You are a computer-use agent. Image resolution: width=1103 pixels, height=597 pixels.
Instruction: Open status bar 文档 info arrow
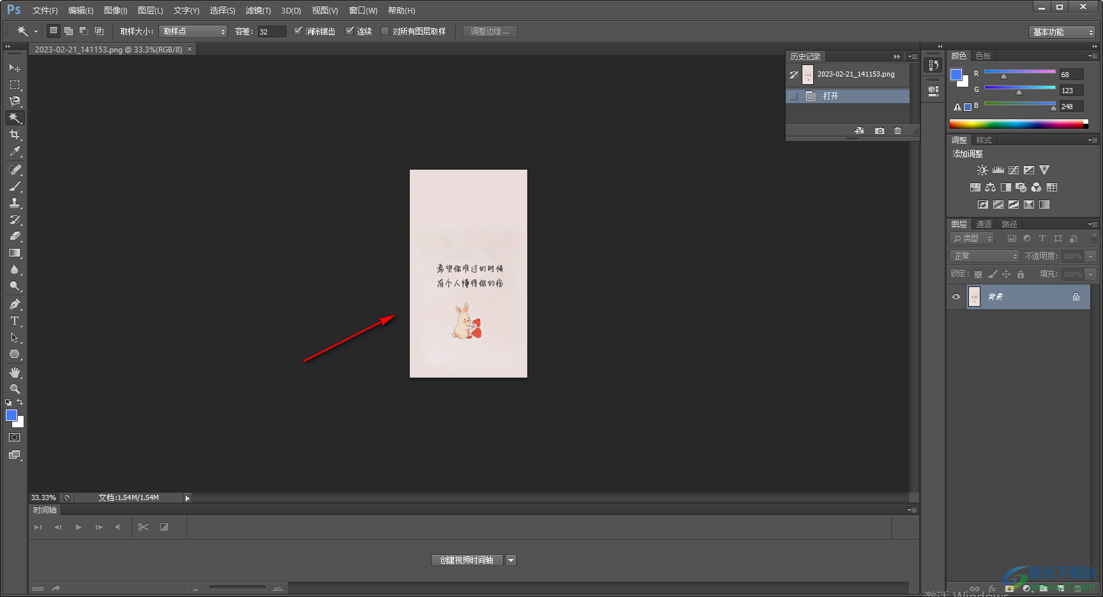coord(187,498)
